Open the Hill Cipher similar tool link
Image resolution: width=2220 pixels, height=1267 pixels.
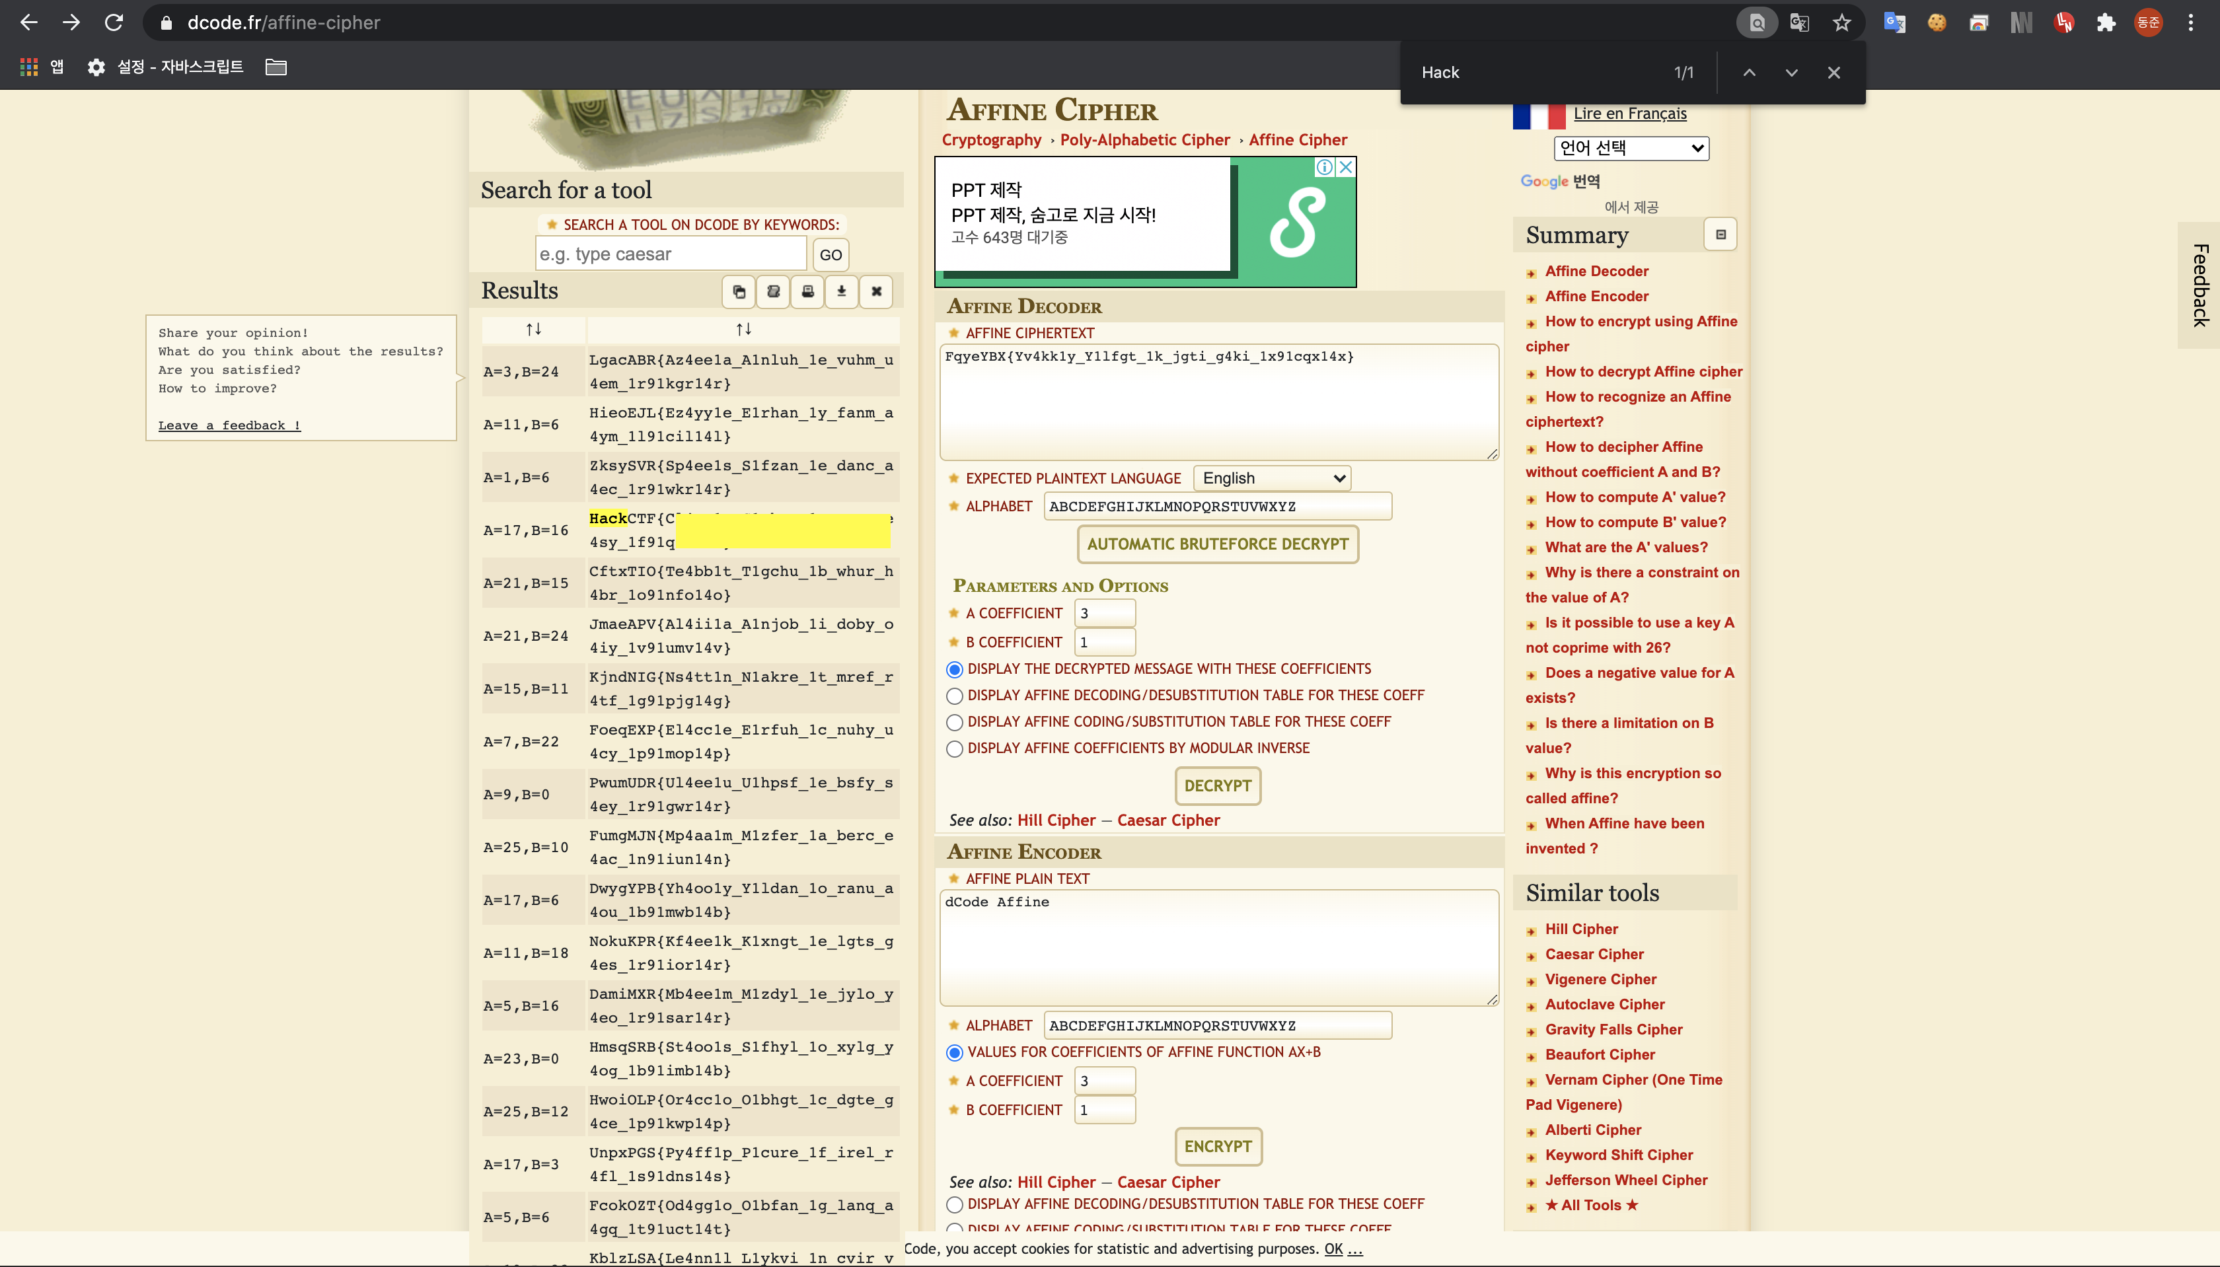pyautogui.click(x=1581, y=929)
